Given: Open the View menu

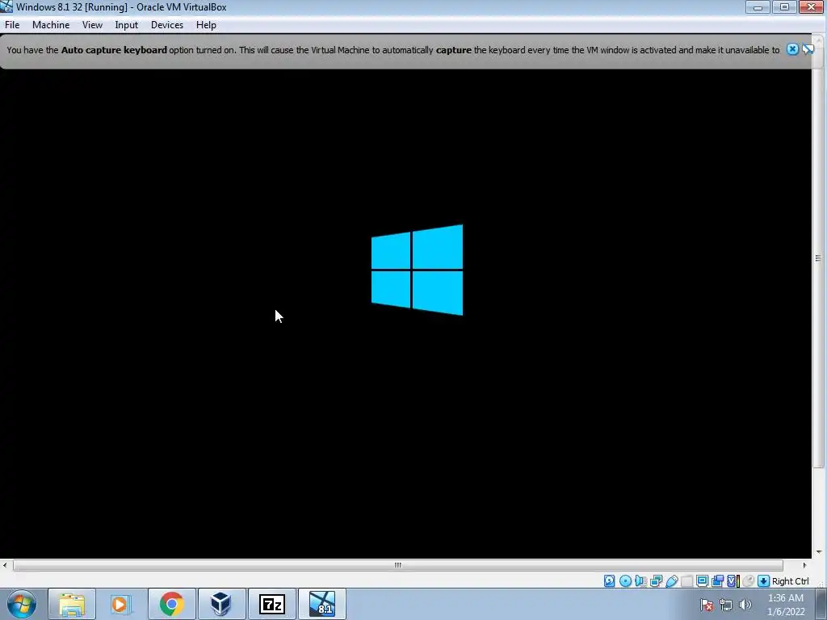Looking at the screenshot, I should click(x=92, y=25).
